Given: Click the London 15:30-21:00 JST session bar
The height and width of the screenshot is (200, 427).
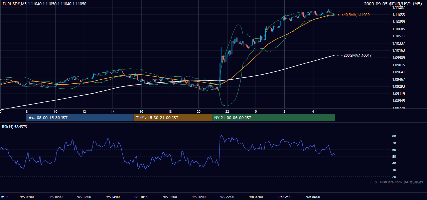Looking at the screenshot, I should [173, 118].
